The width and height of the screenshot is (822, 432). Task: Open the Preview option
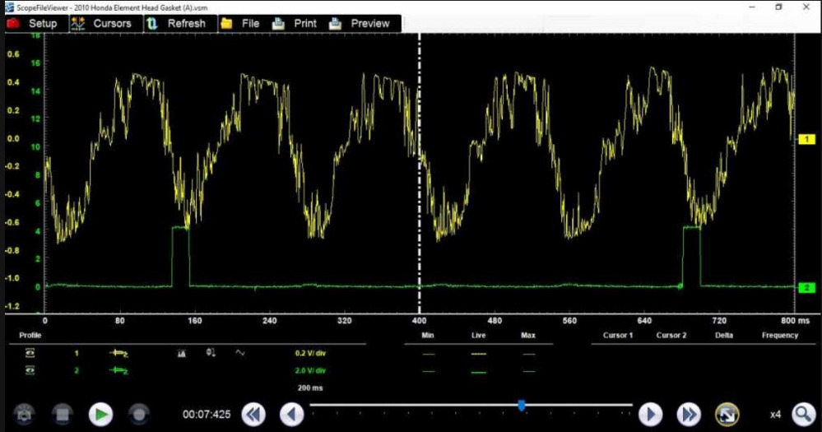coord(360,23)
